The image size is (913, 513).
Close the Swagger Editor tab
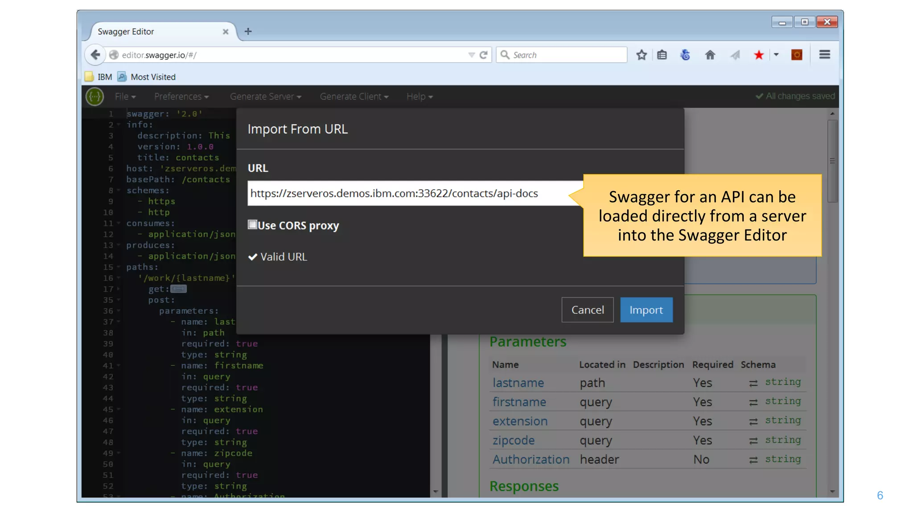[226, 32]
